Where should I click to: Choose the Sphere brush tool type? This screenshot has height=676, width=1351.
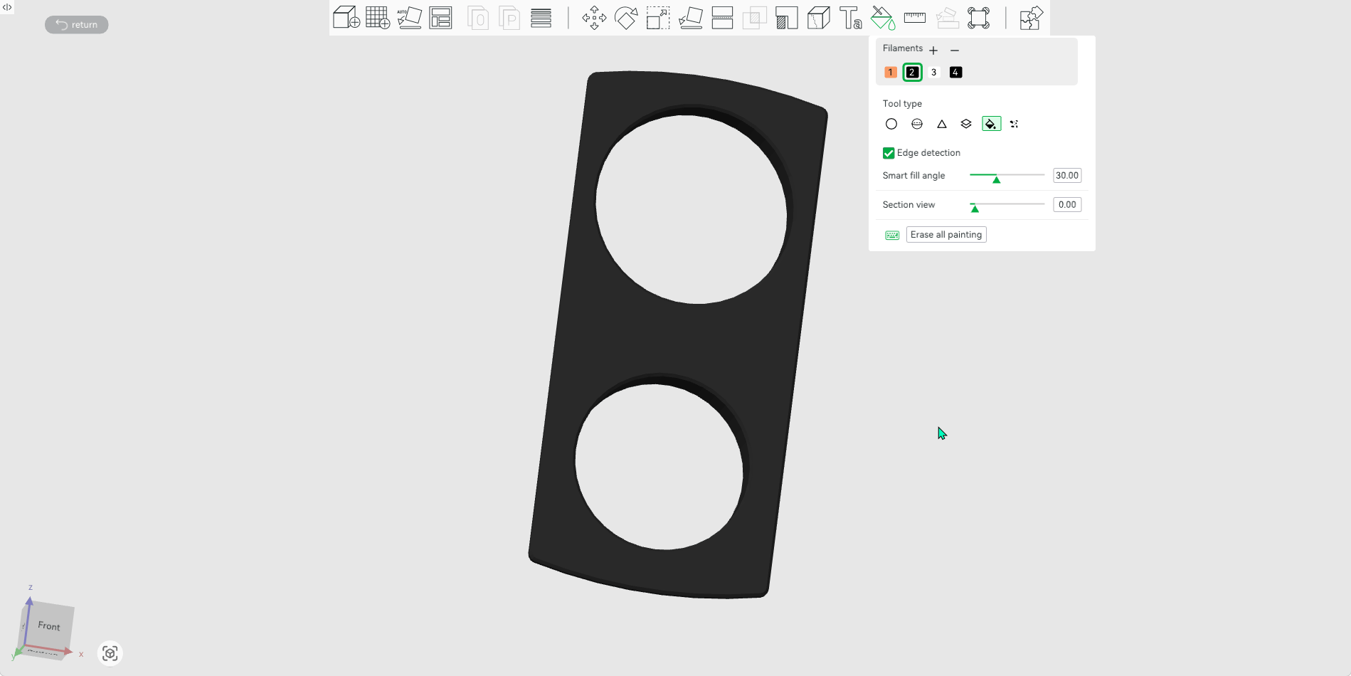pos(917,124)
